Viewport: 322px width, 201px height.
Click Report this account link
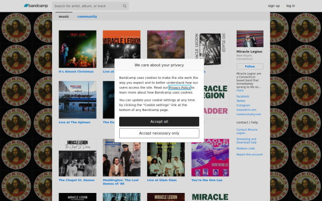250,154
